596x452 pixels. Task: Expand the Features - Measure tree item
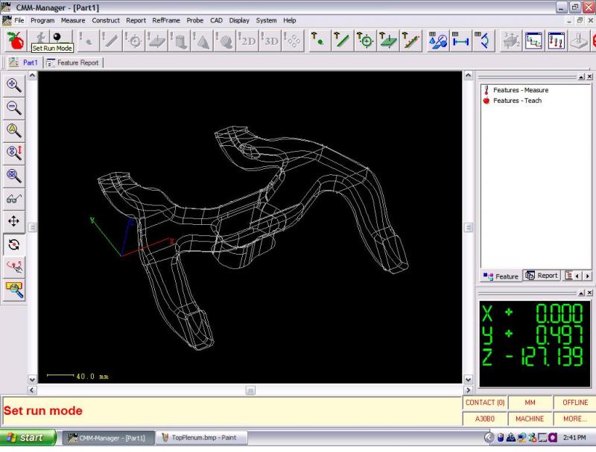click(520, 90)
